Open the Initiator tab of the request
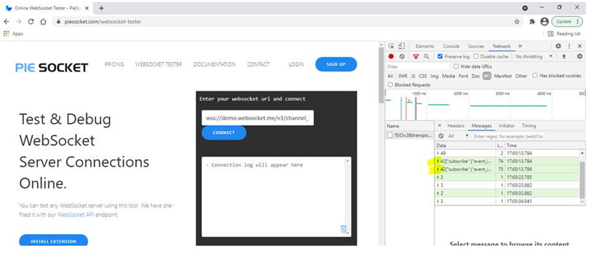The width and height of the screenshot is (591, 260). point(507,126)
